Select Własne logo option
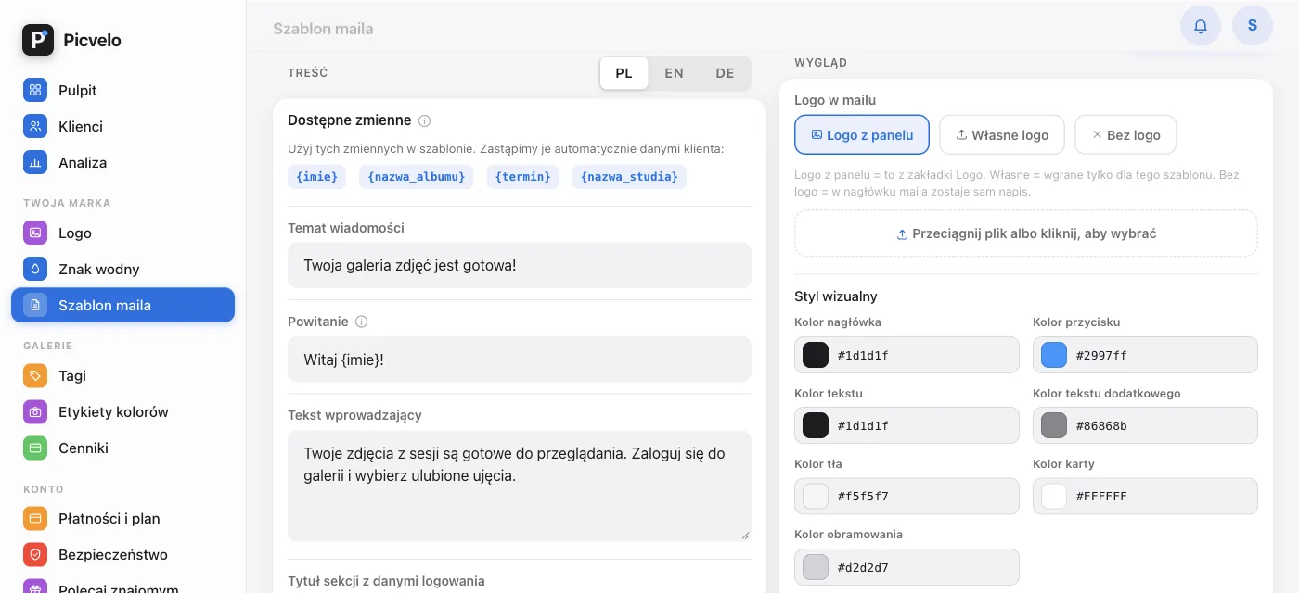 [1002, 134]
